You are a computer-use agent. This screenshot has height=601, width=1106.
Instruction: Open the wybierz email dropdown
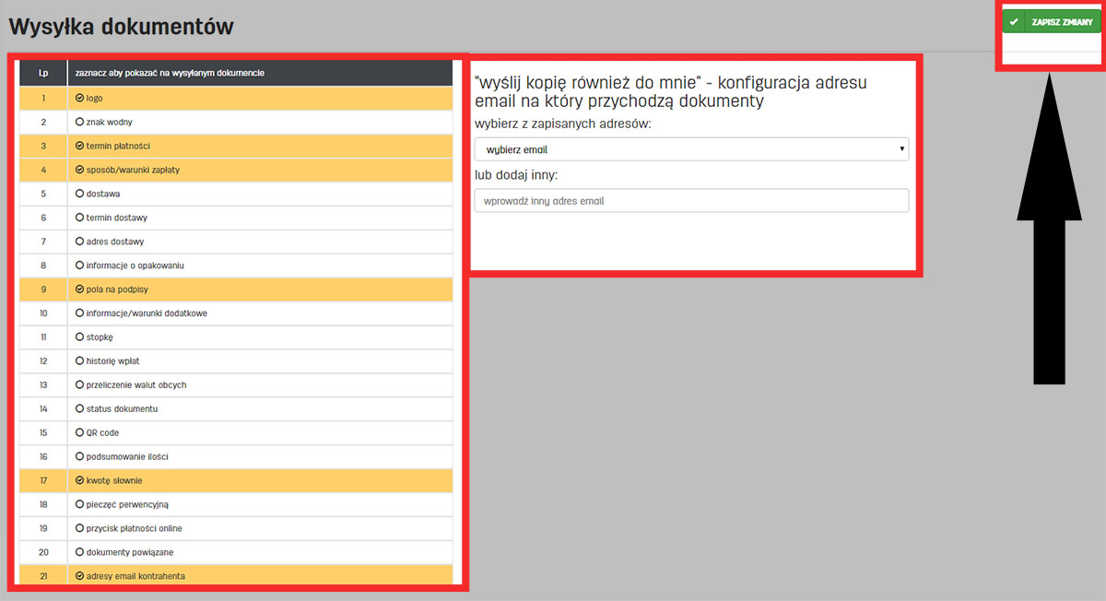(689, 148)
